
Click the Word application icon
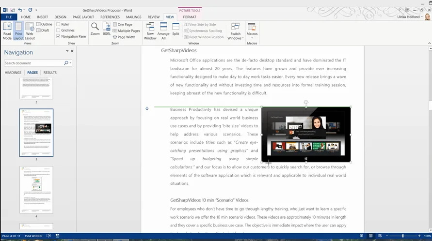(5, 10)
